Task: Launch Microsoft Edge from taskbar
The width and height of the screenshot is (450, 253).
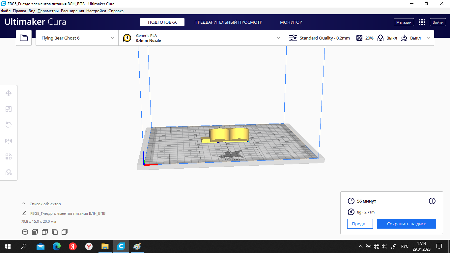Action: point(57,246)
